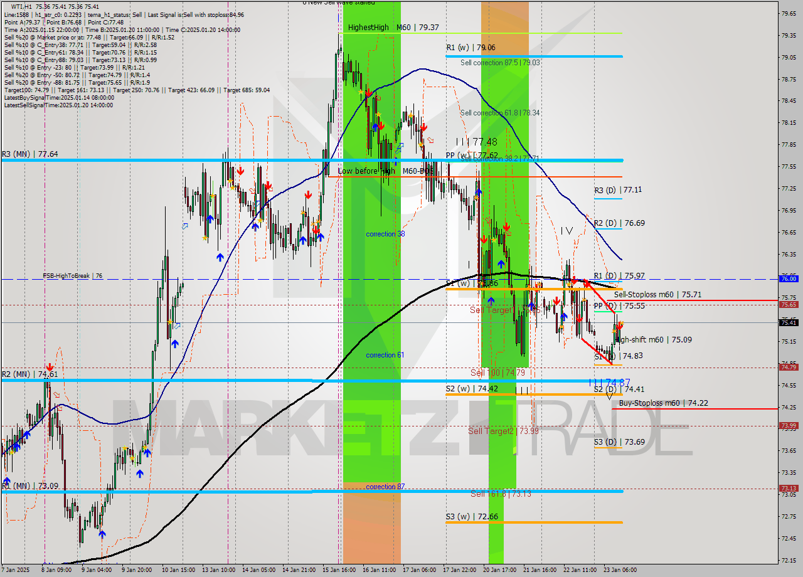Click the 'FSB-HighToBreak | 76' label
Viewport: 803px width, 577px height.
[72, 276]
